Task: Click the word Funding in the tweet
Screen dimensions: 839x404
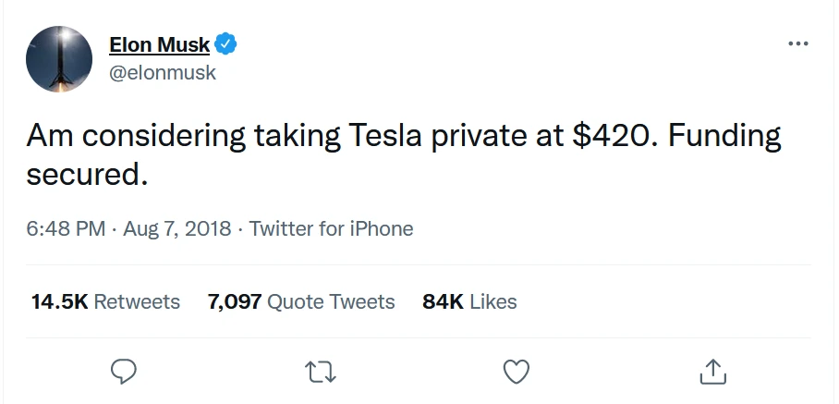Action: click(x=723, y=137)
